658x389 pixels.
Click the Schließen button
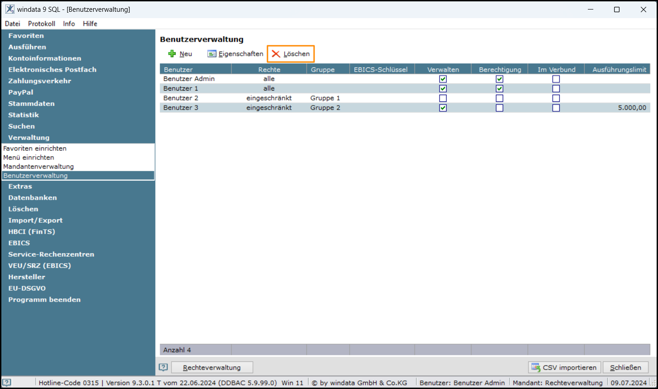tap(625, 367)
